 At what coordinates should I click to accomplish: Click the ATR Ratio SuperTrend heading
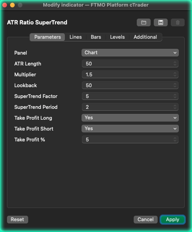37,22
